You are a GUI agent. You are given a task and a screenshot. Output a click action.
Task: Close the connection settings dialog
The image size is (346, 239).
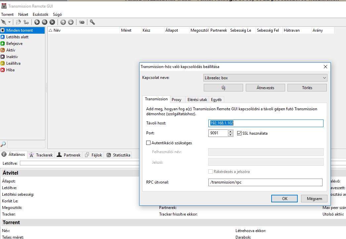[x=325, y=67]
